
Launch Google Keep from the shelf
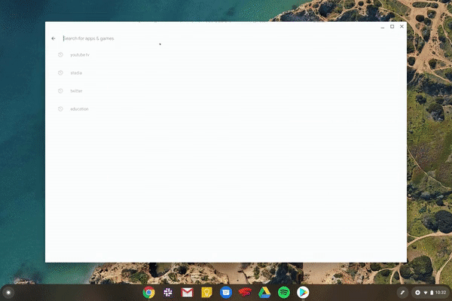[x=206, y=292]
